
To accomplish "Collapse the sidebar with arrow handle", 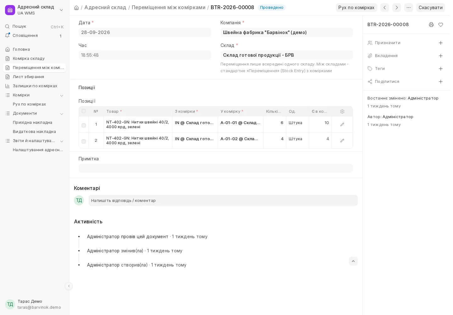I will (x=69, y=286).
